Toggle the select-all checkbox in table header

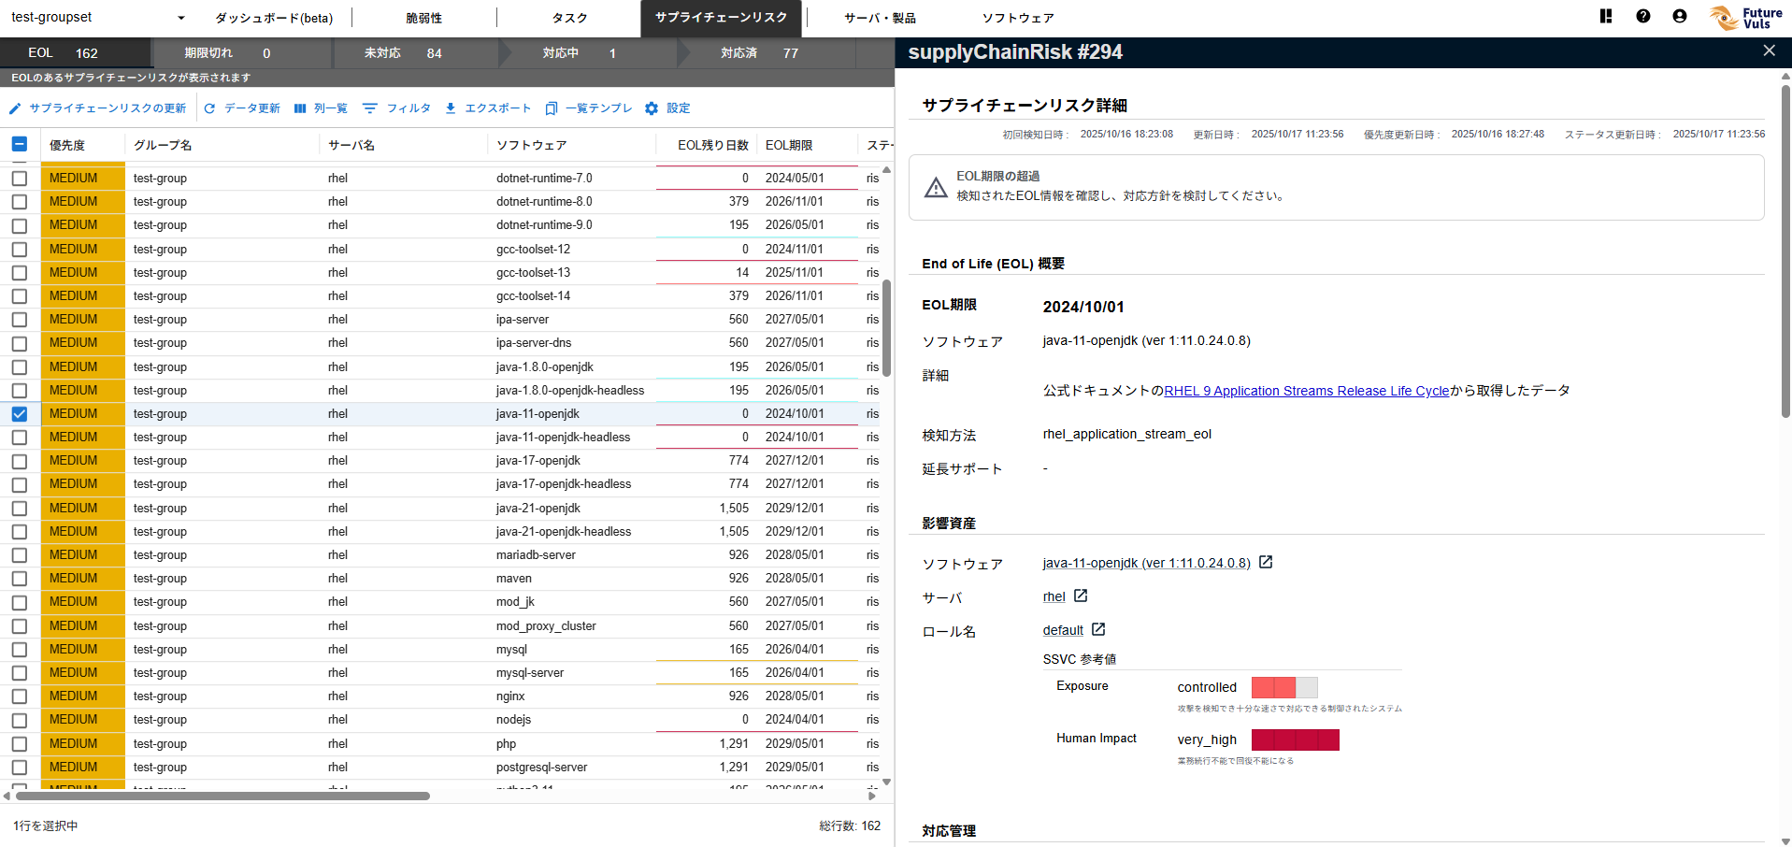pyautogui.click(x=20, y=144)
